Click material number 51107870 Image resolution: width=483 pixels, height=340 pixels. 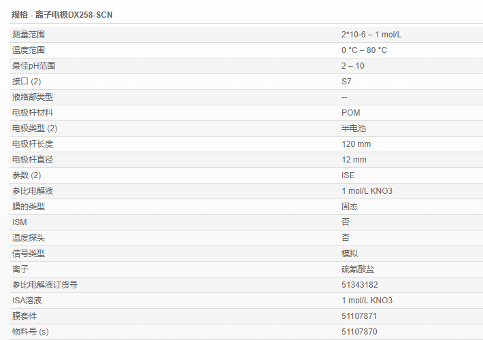(x=359, y=332)
